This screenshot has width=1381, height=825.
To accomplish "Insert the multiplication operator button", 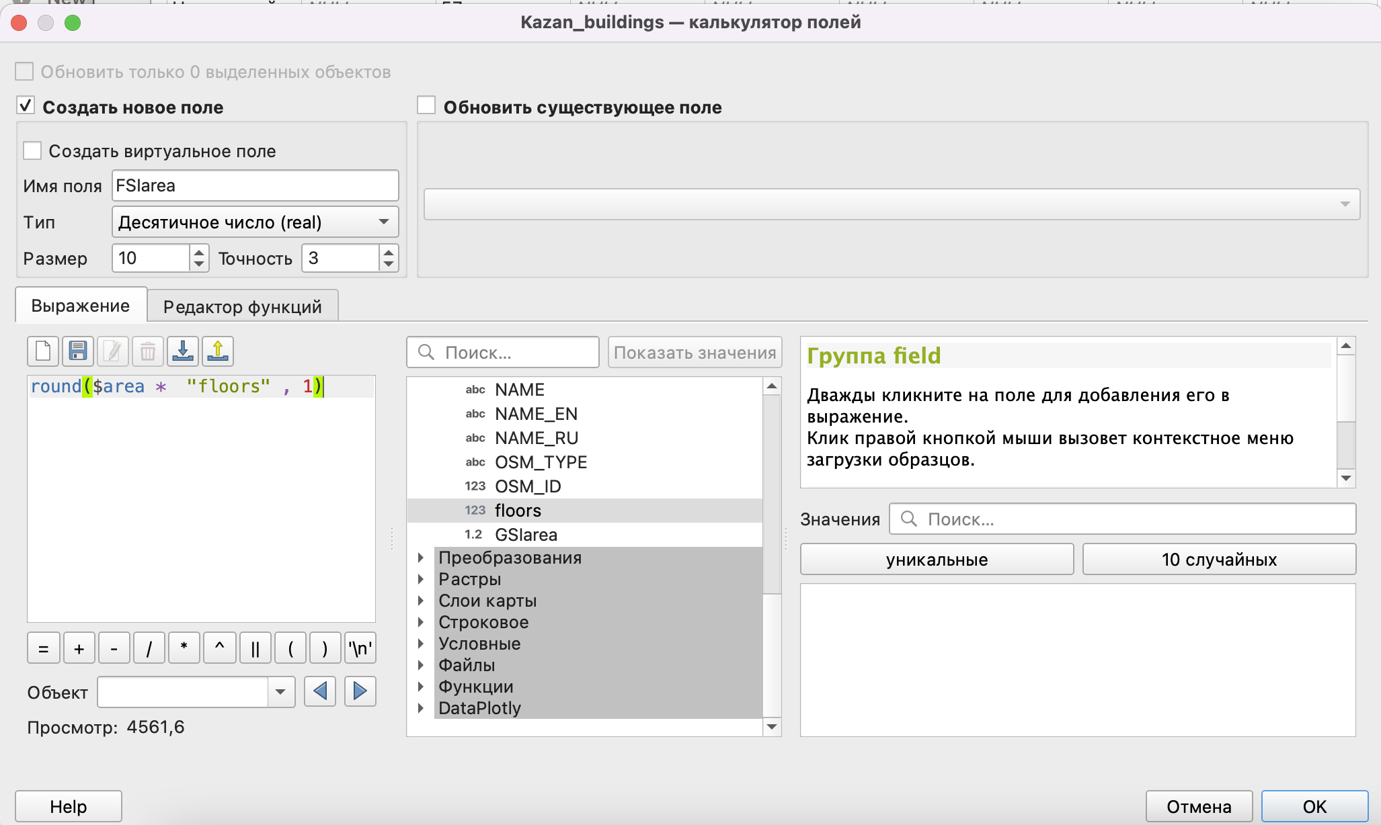I will [x=184, y=648].
